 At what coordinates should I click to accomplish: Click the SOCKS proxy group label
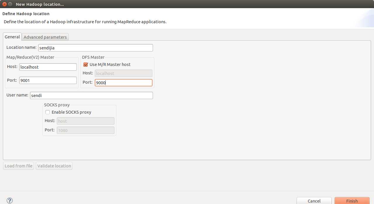coord(57,105)
